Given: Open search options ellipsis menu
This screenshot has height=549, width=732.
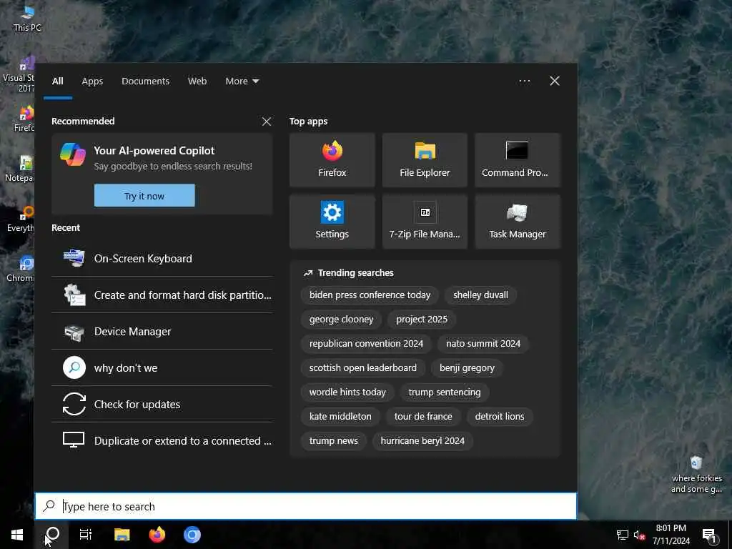Looking at the screenshot, I should [x=524, y=81].
